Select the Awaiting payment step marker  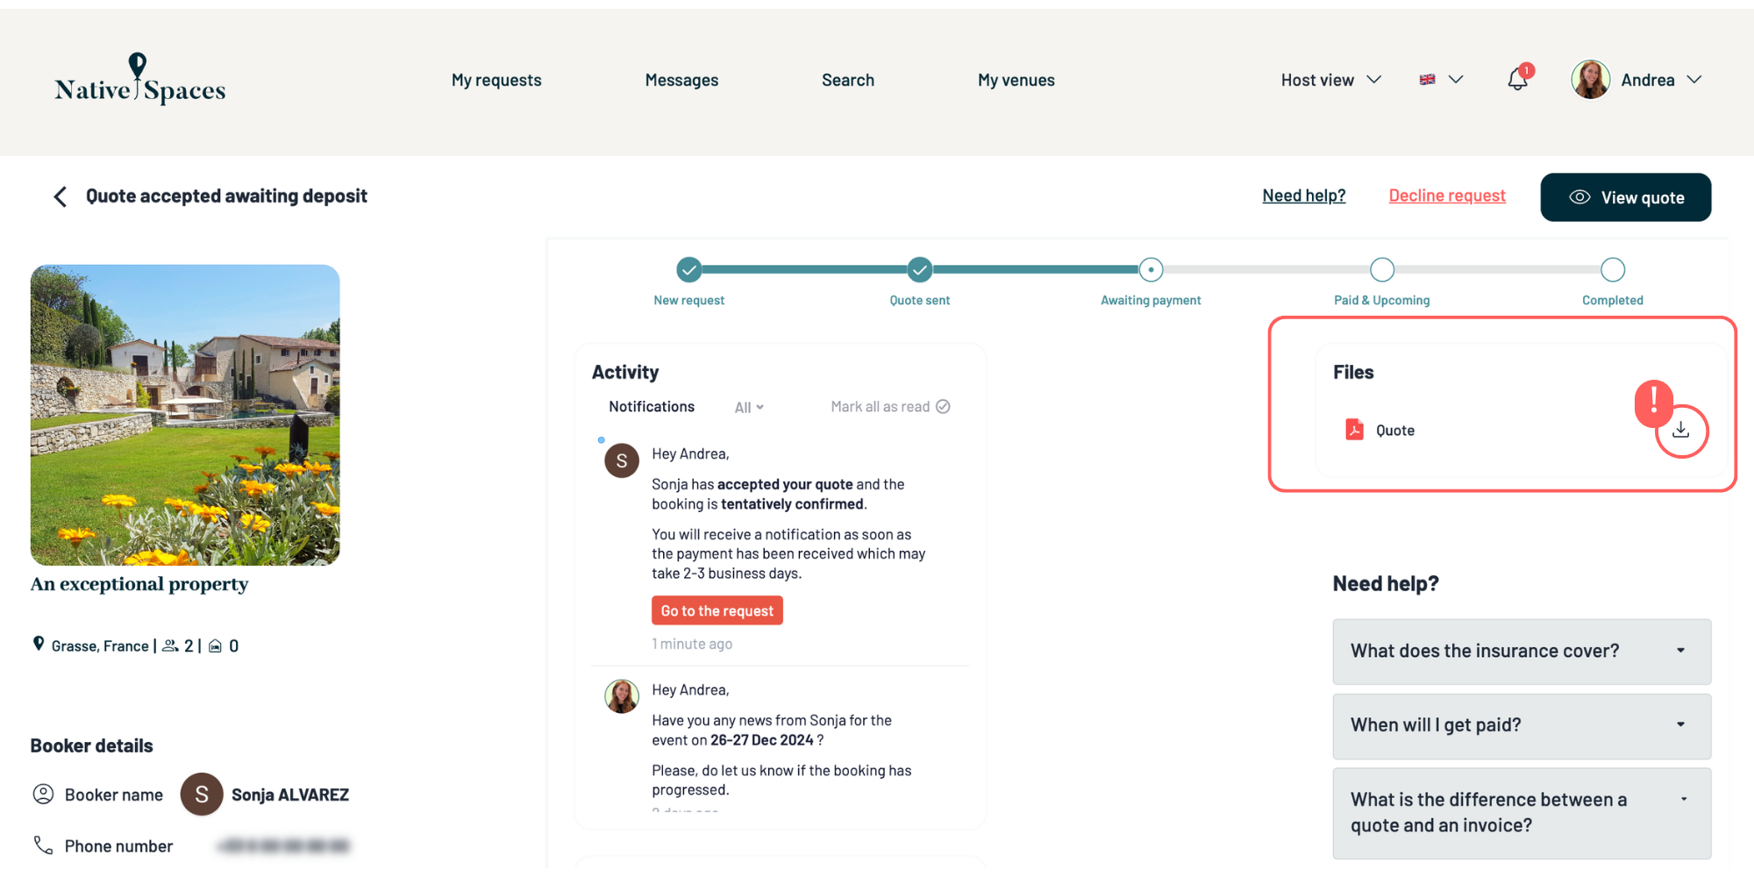[1151, 270]
